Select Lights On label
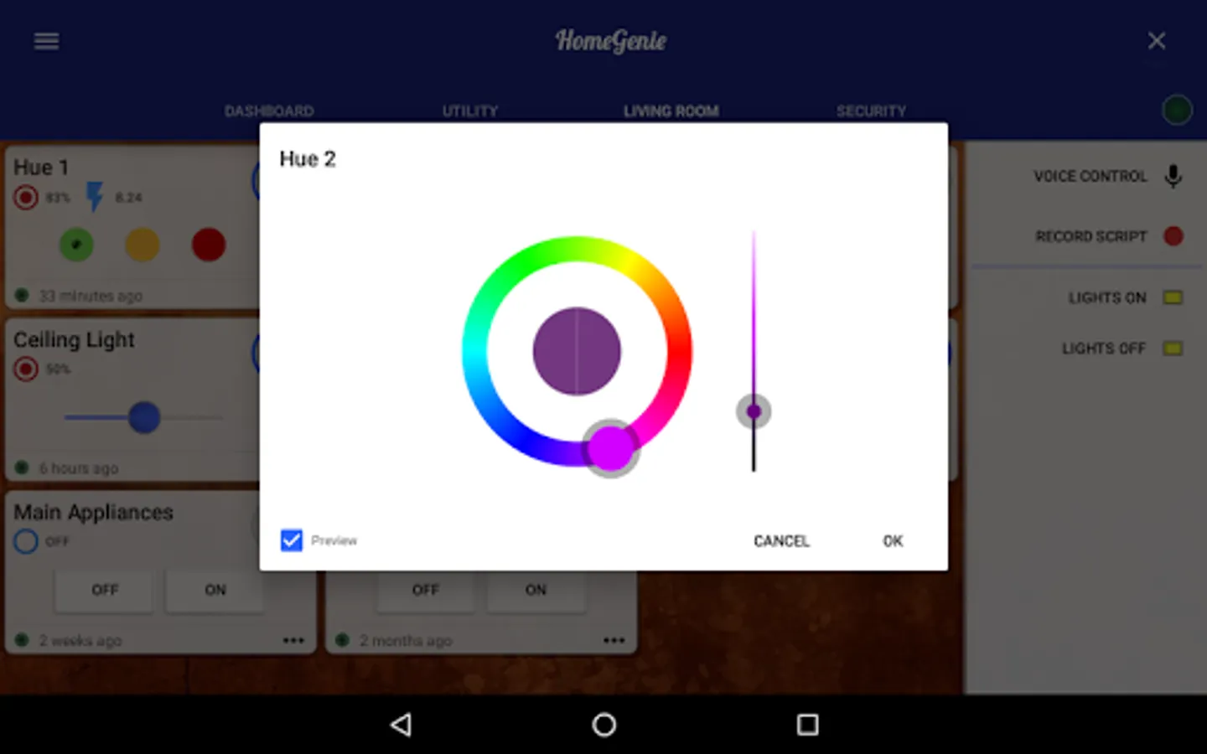 click(x=1107, y=297)
